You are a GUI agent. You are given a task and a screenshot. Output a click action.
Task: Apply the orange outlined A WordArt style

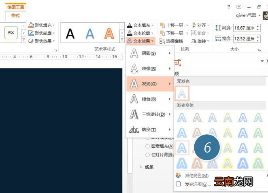coord(109,34)
